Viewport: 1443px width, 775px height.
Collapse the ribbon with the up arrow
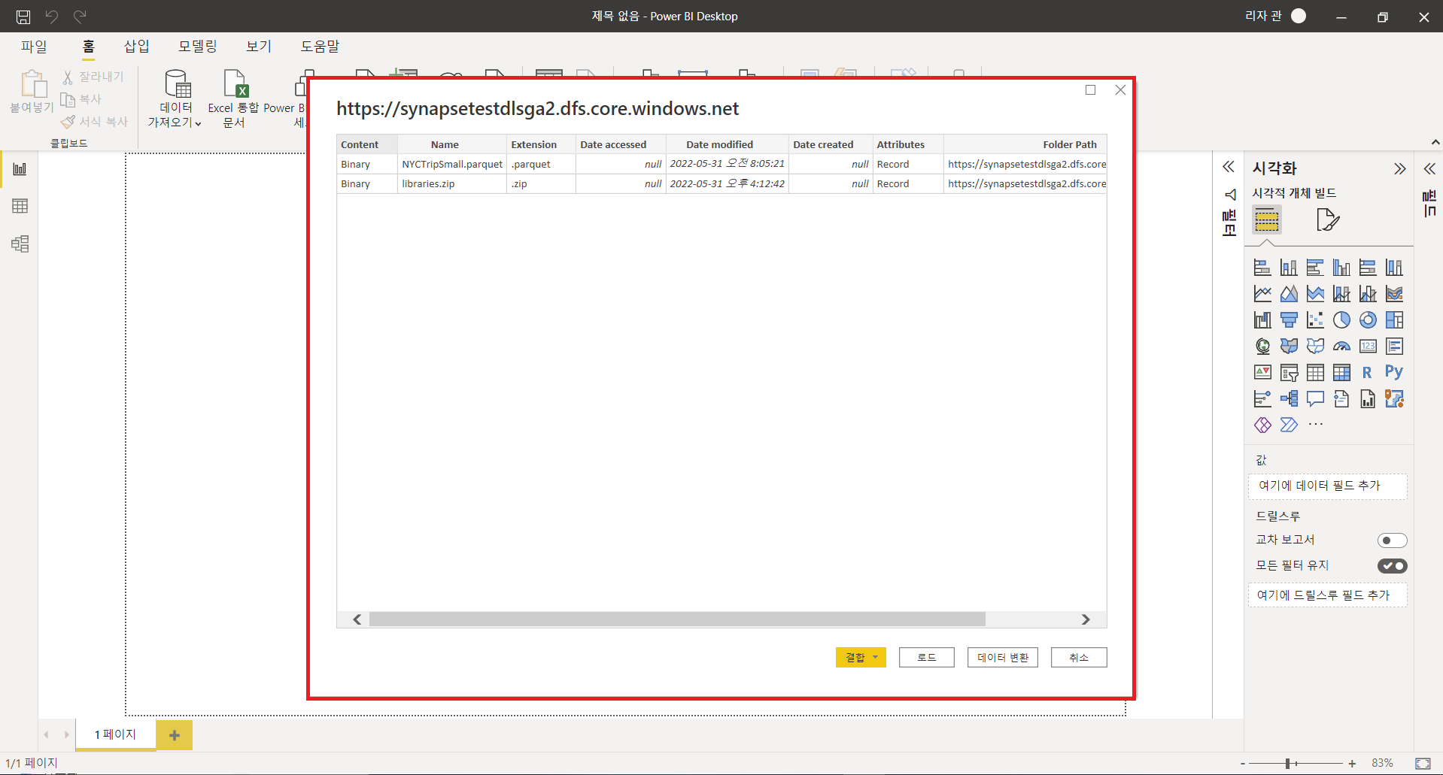(x=1435, y=142)
